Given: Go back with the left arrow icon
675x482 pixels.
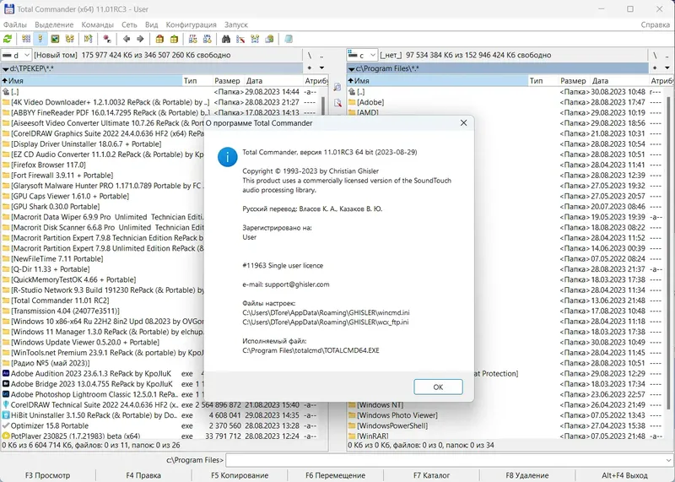Looking at the screenshot, I should pos(126,39).
